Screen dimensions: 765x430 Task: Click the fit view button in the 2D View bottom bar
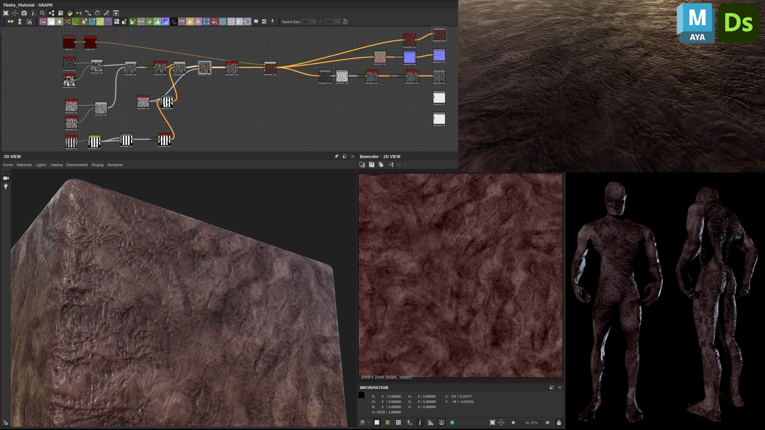coord(492,423)
